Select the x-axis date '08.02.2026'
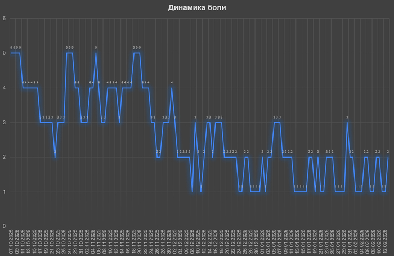 tap(373, 242)
